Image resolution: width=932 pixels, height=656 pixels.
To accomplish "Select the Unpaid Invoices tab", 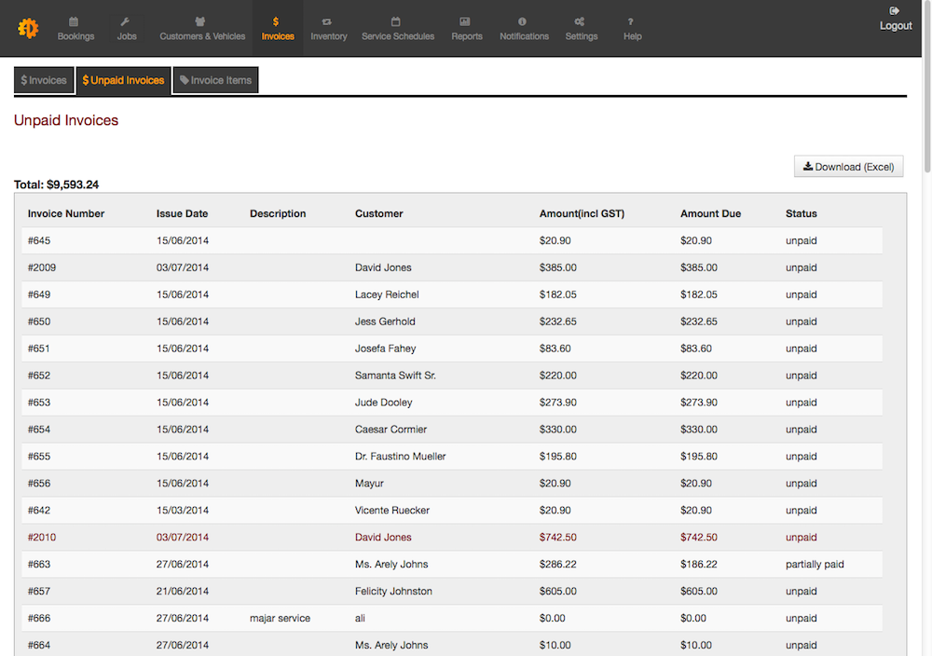I will (x=123, y=80).
